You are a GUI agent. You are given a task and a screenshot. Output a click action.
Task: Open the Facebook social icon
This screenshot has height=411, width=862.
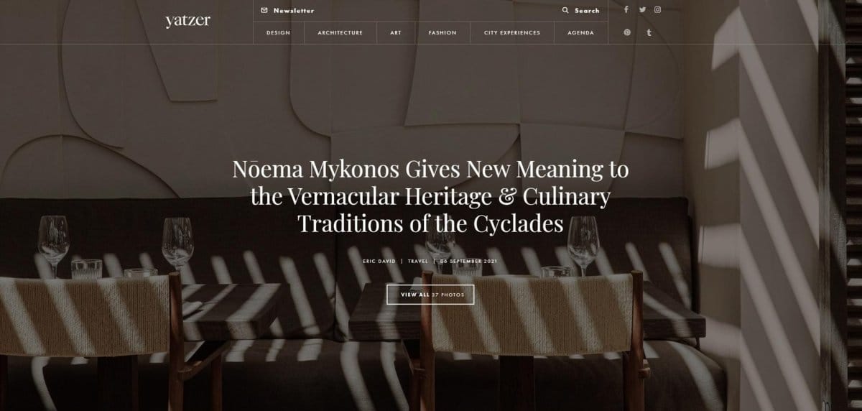coord(626,10)
